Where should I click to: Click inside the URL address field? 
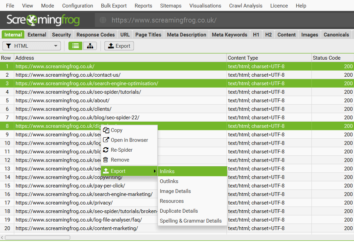point(204,20)
